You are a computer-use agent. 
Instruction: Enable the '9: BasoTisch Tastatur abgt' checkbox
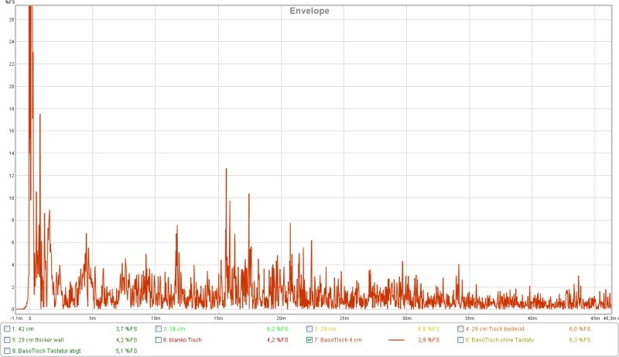tap(7, 351)
